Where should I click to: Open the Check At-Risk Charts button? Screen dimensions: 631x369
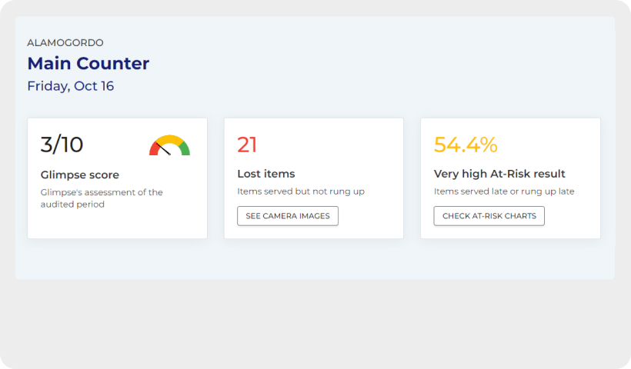coord(489,216)
